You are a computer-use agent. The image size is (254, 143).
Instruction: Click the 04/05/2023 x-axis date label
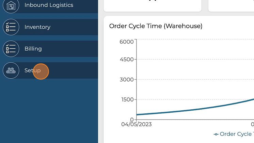tap(136, 124)
